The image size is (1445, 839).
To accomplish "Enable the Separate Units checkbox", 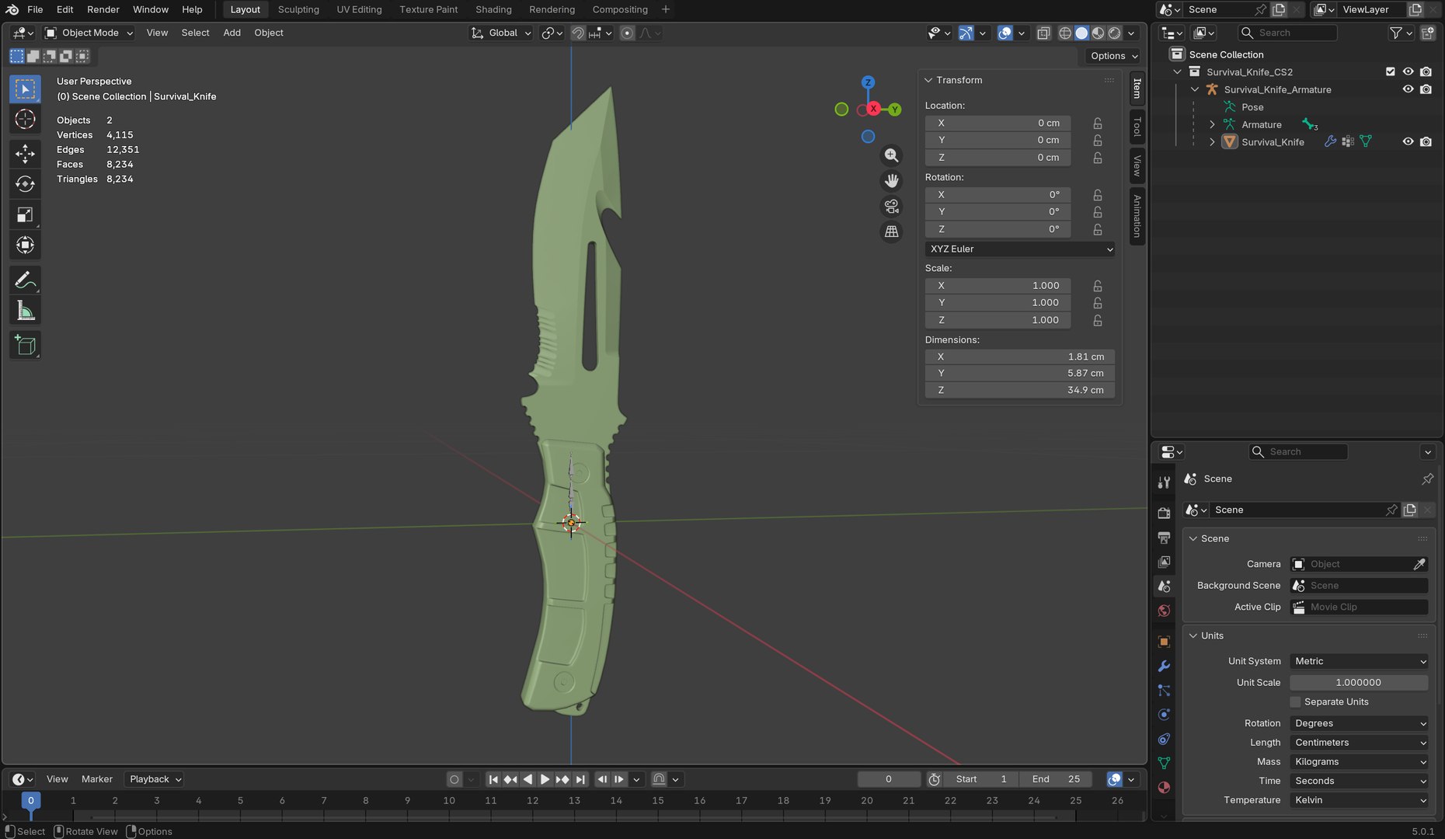I will click(1295, 701).
